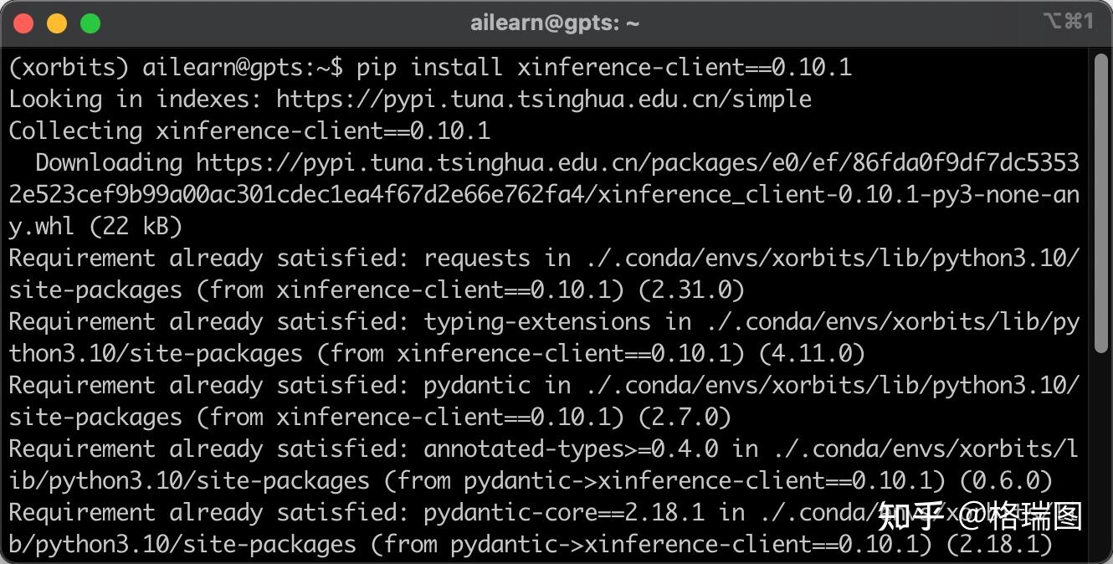This screenshot has height=564, width=1113.
Task: Click the (22 kB) file size text
Action: coord(136,227)
